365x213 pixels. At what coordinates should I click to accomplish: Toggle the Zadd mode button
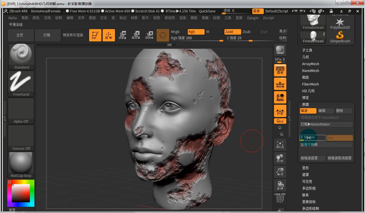(x=233, y=32)
